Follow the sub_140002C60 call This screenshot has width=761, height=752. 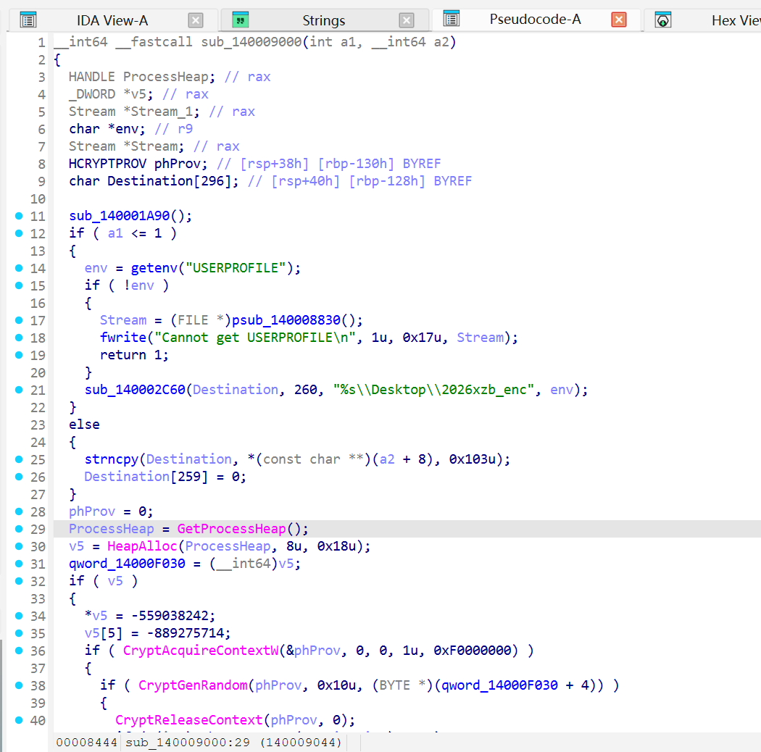[x=135, y=390]
